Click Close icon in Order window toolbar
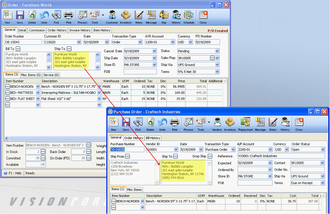This screenshot has width=330, height=214. [x=203, y=17]
